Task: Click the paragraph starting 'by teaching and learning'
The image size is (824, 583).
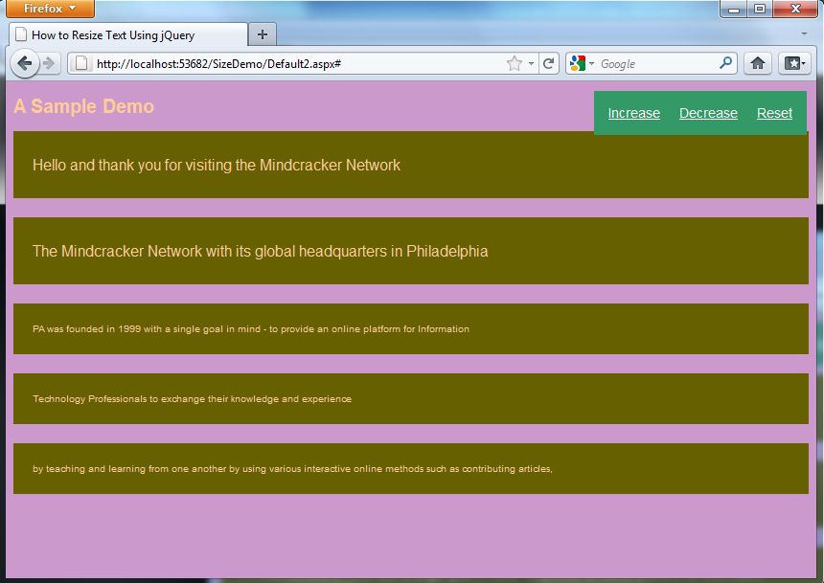Action: (292, 468)
